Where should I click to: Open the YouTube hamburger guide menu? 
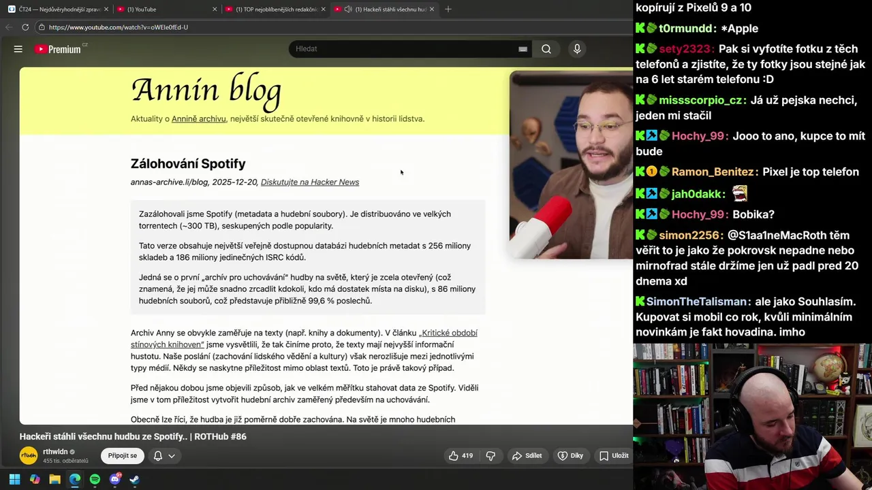point(18,49)
